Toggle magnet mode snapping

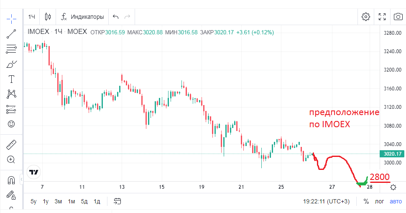11,180
